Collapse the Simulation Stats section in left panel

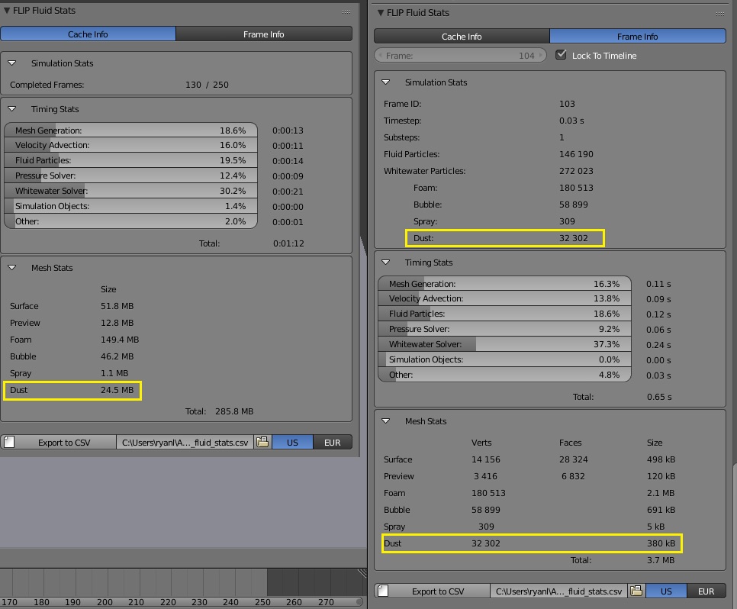[x=13, y=64]
